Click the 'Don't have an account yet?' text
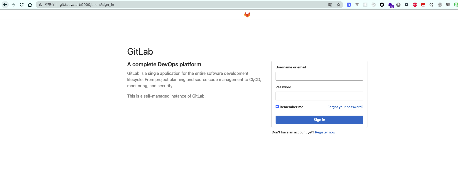This screenshot has height=176, width=458. (293, 132)
